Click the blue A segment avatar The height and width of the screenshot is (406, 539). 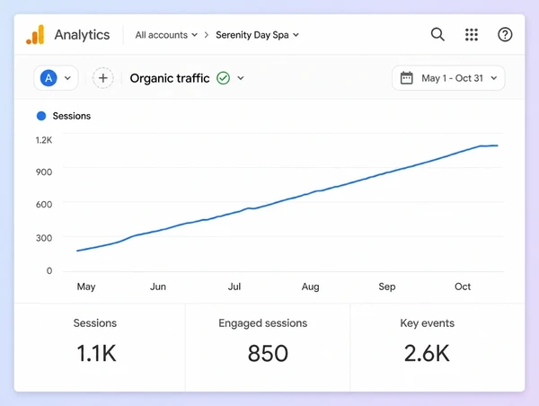tap(49, 78)
